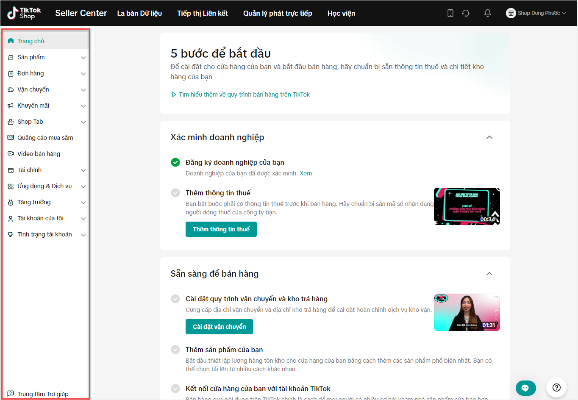Image resolution: width=578 pixels, height=400 pixels.
Task: Collapse the Xác minh doanh nghiệp section
Action: click(x=489, y=137)
